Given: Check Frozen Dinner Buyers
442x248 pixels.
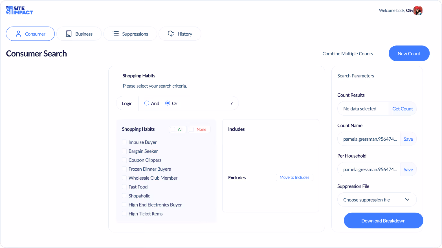Looking at the screenshot, I should click(124, 169).
